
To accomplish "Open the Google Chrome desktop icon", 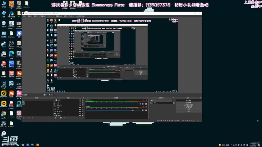I will (x=4, y=115).
